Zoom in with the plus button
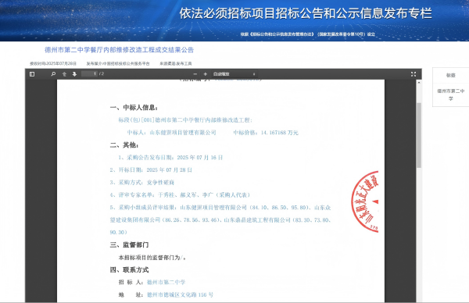 pos(205,74)
